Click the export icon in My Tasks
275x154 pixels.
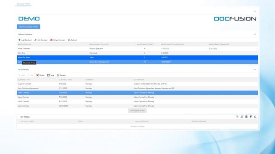pos(237,117)
